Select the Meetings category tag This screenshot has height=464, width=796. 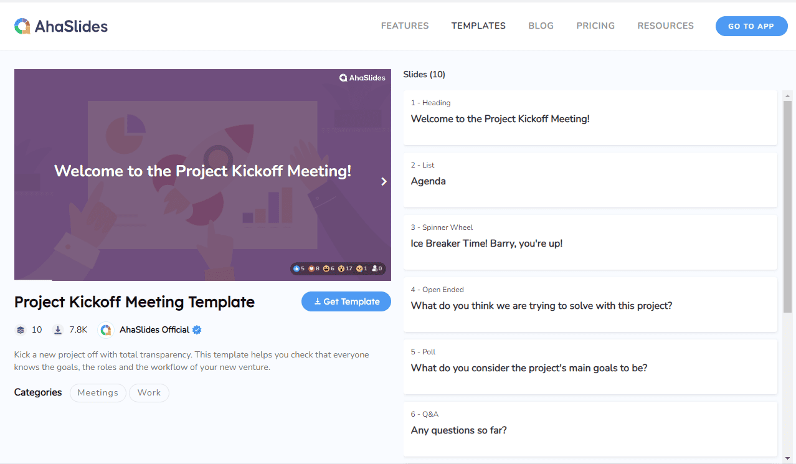click(x=98, y=393)
